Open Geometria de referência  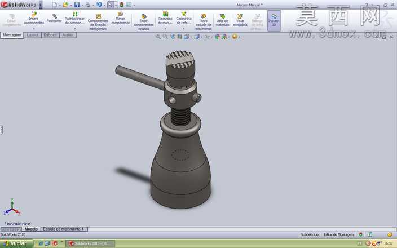pyautogui.click(x=184, y=18)
